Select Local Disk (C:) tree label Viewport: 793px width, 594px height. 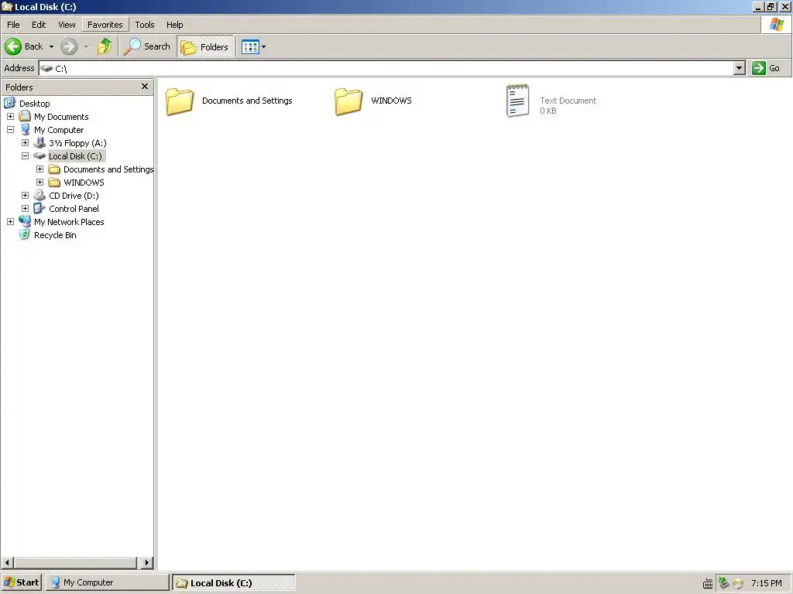pyautogui.click(x=75, y=156)
